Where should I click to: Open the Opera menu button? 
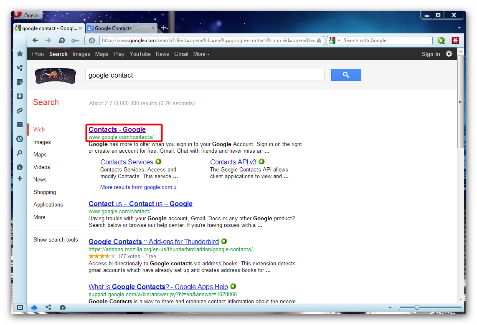27,15
